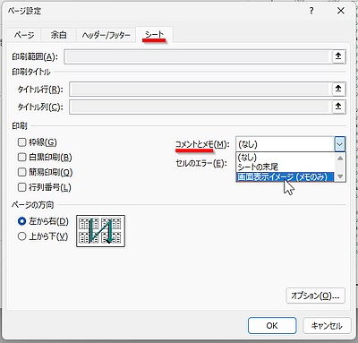Confirm with OK button

272,325
